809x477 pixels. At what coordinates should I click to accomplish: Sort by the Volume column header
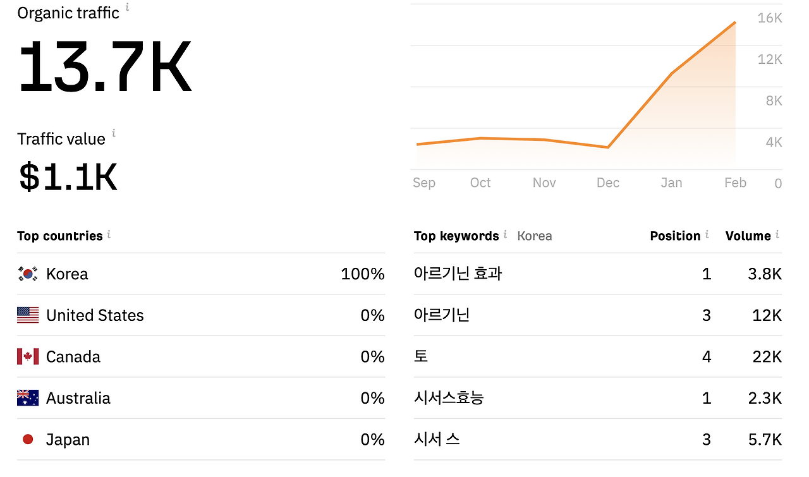[x=748, y=236]
